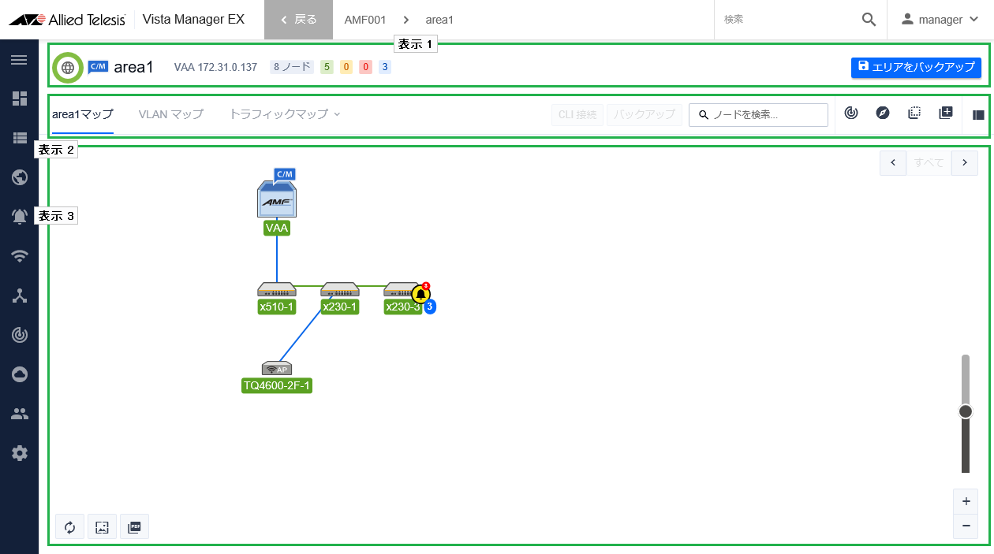This screenshot has width=994, height=554.
Task: Click the dashed selection area icon
Action: (914, 113)
